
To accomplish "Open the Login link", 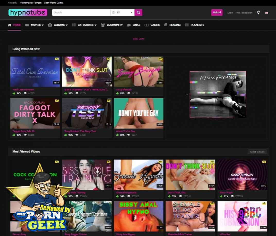I will pos(230,13).
